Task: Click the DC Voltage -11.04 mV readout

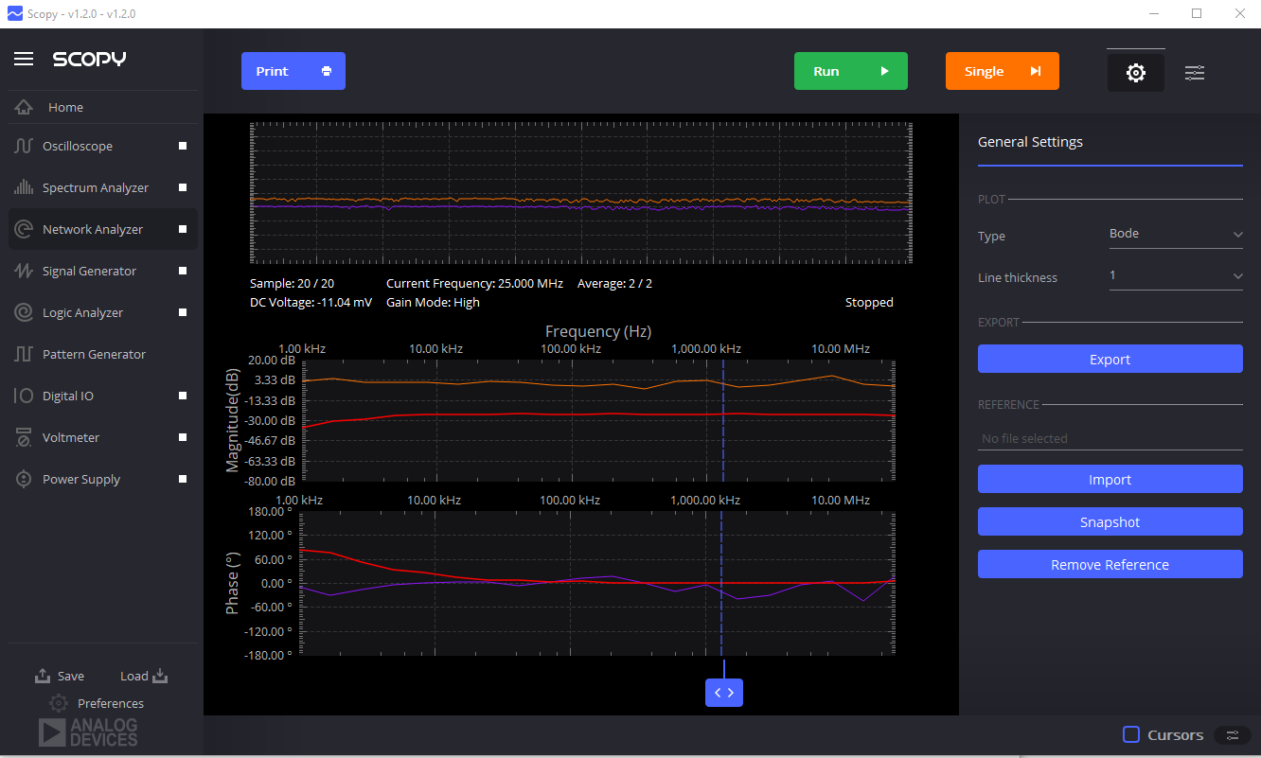Action: coord(311,302)
